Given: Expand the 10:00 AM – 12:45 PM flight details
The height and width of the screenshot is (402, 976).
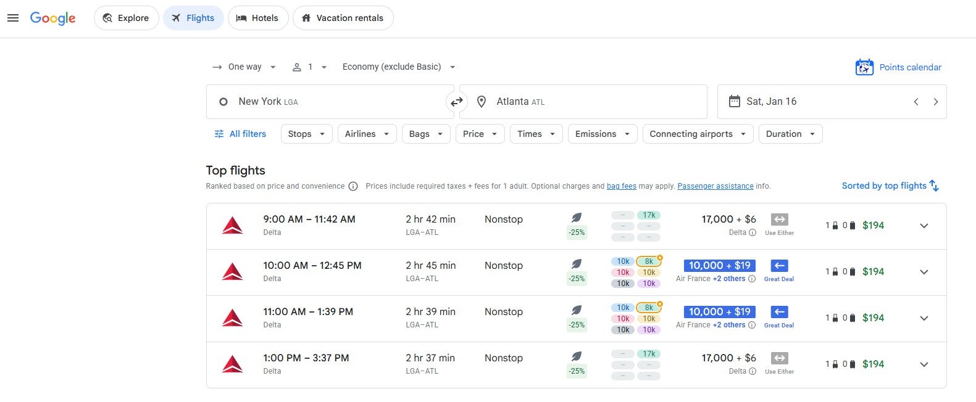Looking at the screenshot, I should pyautogui.click(x=924, y=272).
